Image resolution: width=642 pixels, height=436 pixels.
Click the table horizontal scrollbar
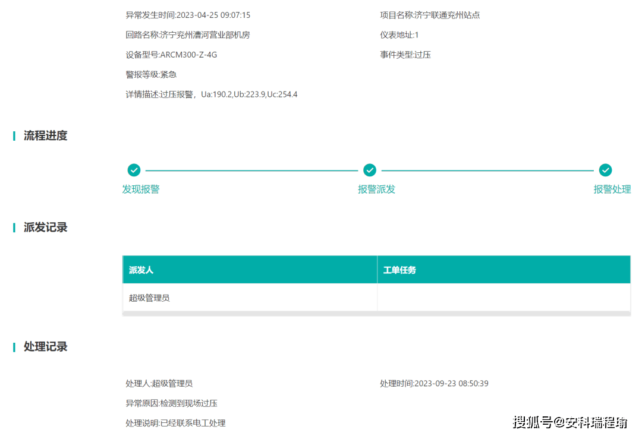pyautogui.click(x=376, y=314)
